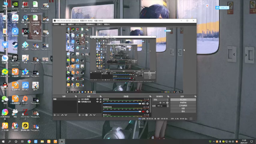Viewport: 256px width, 144px height.
Task: Click the Exit button in Controls
Action: click(183, 111)
